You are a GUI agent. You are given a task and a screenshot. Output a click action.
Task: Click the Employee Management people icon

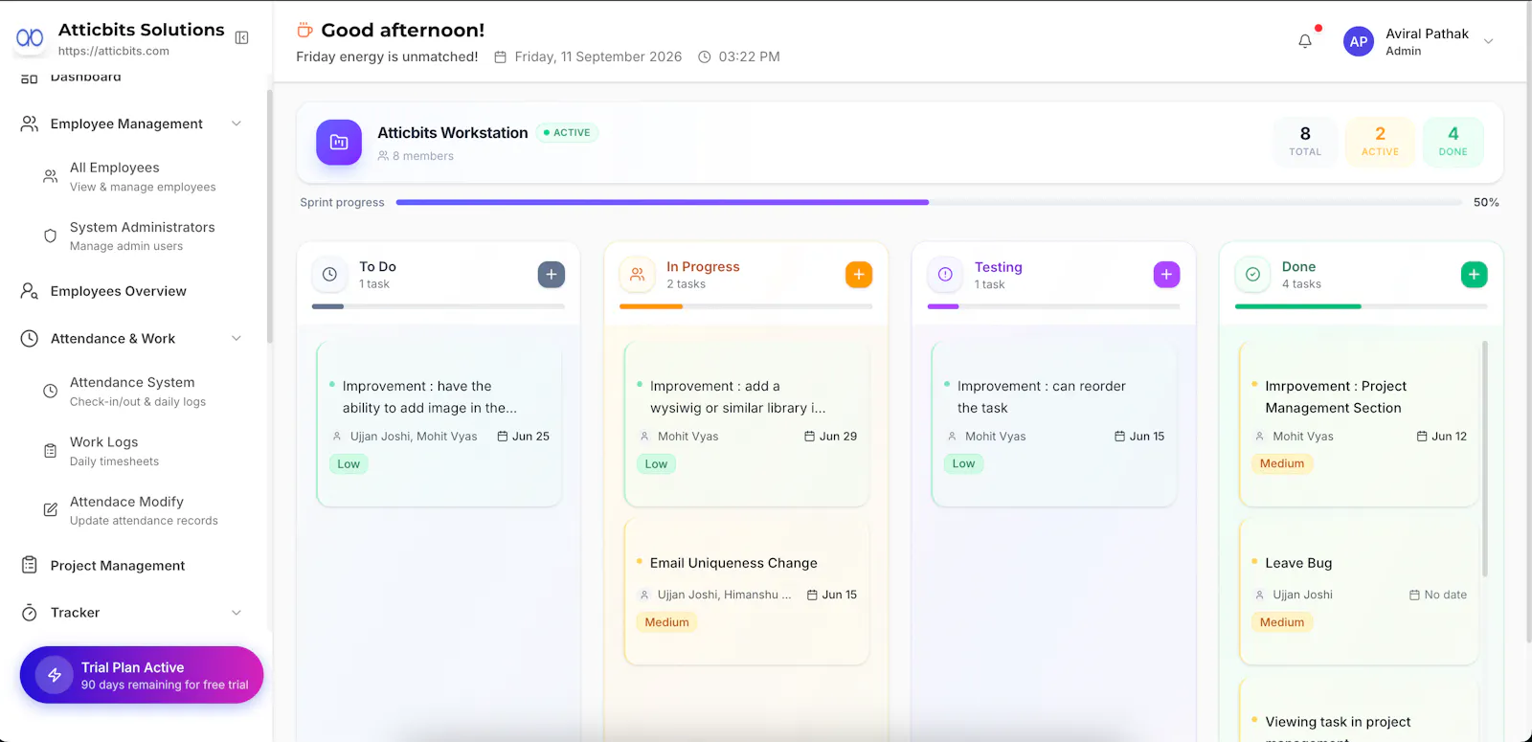(30, 124)
